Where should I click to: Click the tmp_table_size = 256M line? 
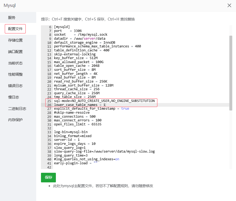[75, 97]
